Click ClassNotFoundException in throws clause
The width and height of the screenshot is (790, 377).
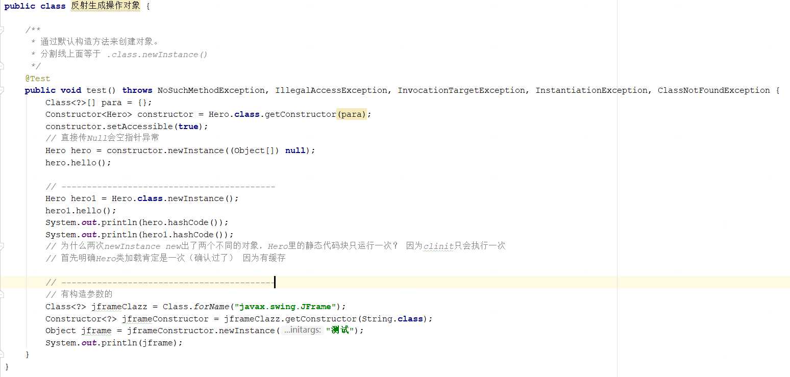(x=714, y=90)
